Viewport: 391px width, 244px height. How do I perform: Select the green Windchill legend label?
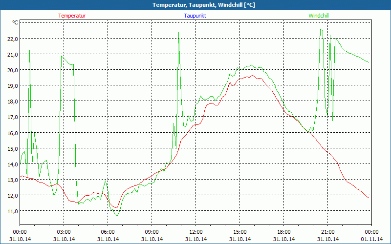[319, 16]
